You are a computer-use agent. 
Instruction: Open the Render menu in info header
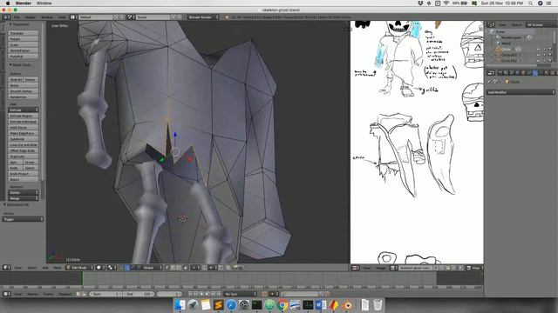point(30,17)
